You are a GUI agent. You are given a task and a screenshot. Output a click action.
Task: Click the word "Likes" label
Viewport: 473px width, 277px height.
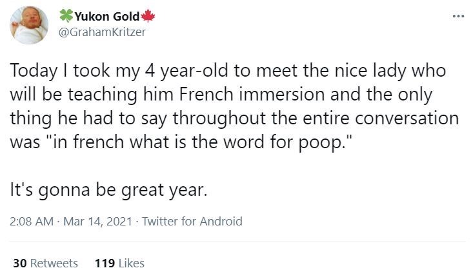click(131, 263)
